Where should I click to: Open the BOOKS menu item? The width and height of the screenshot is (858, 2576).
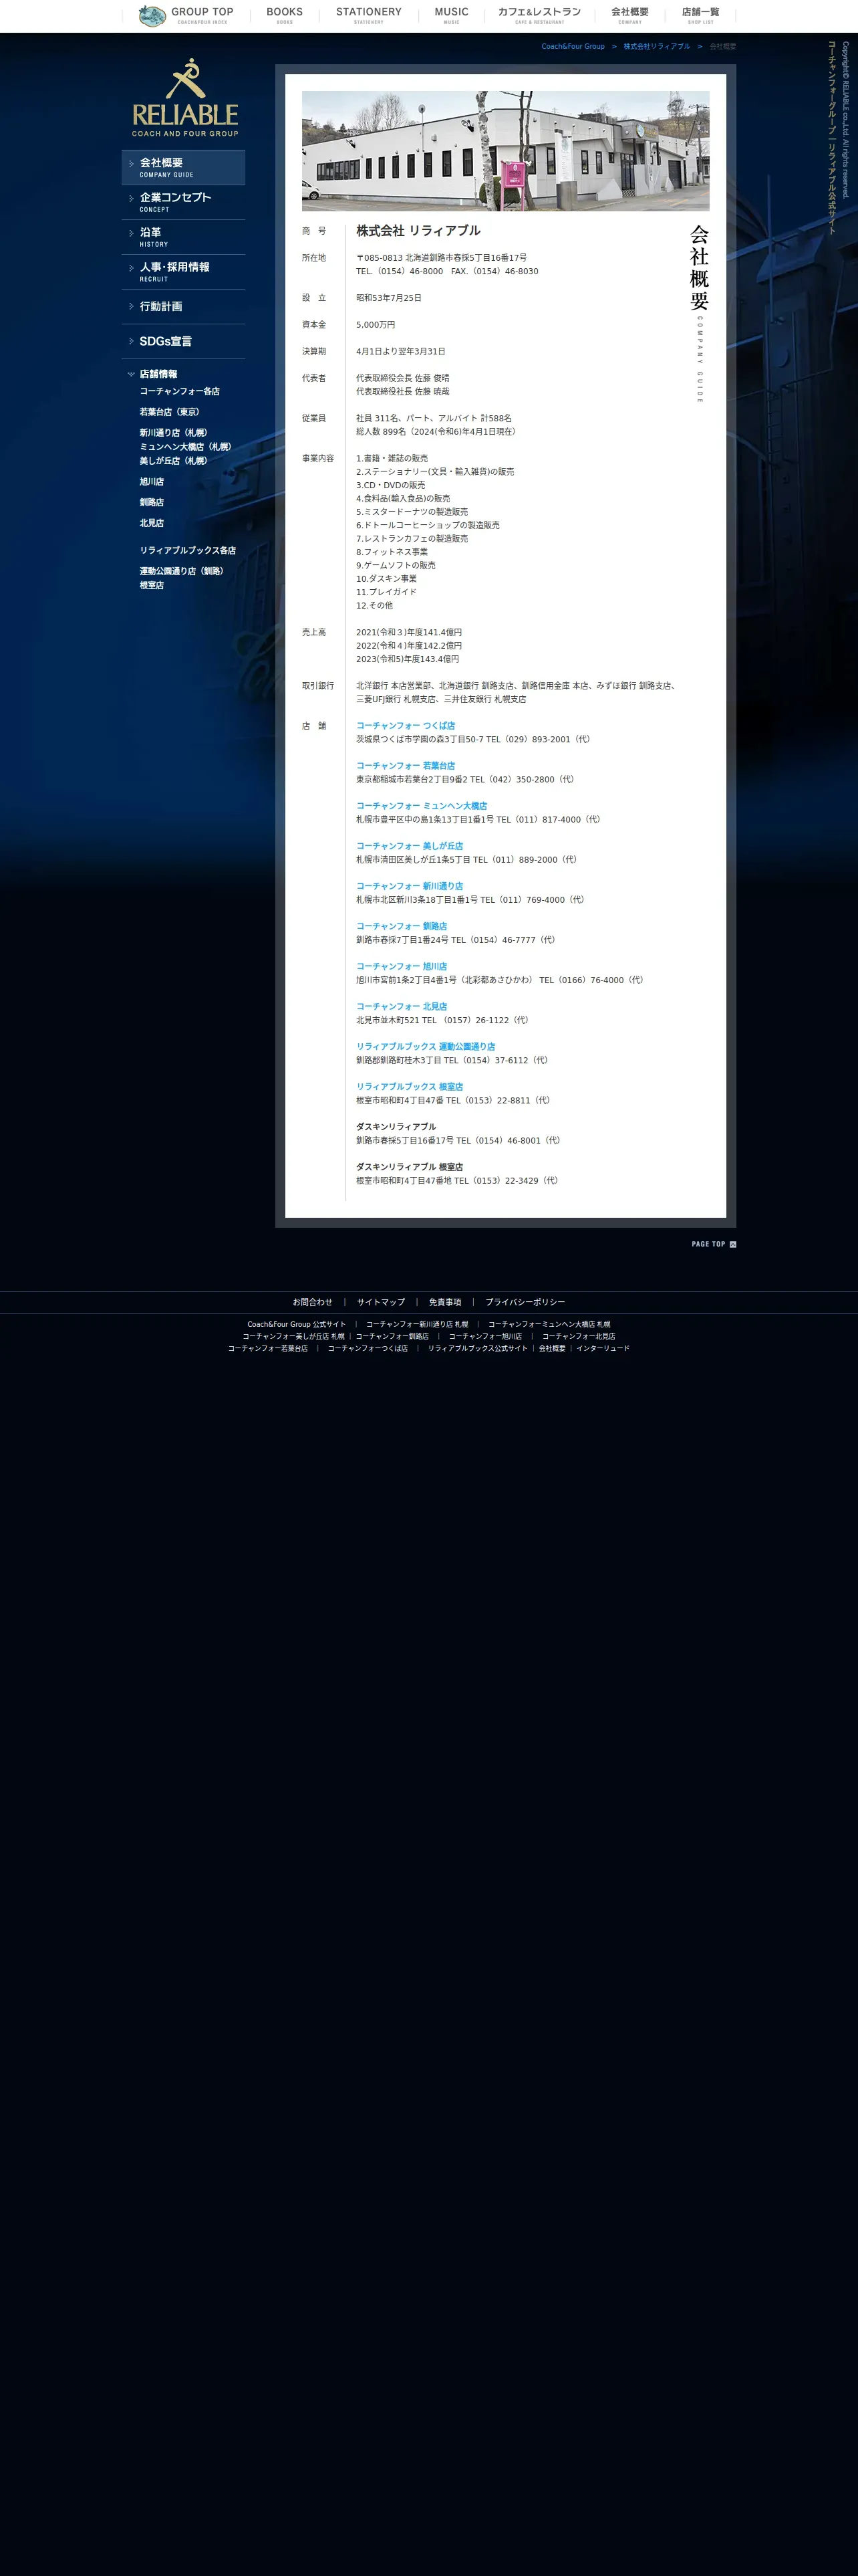click(x=285, y=16)
